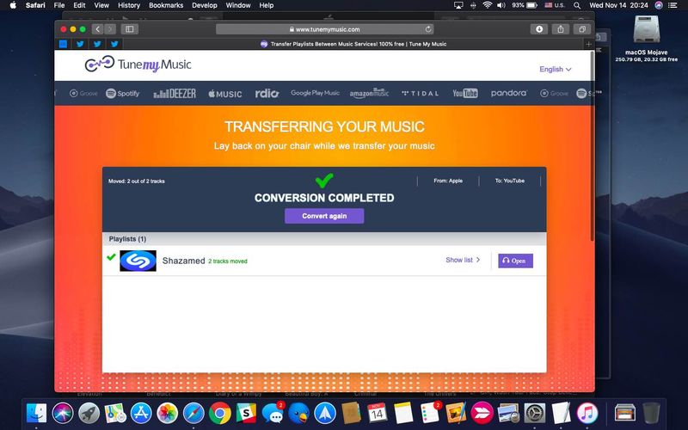Select the Apple Music service logo

pos(225,94)
